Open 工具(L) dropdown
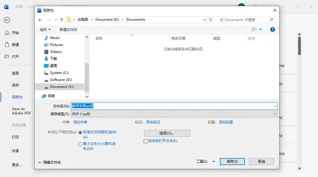This screenshot has width=318, height=177. coord(206,161)
